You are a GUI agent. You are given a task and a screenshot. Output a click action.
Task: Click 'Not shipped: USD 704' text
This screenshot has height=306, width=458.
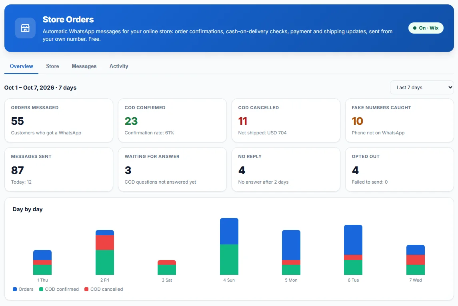tap(262, 133)
